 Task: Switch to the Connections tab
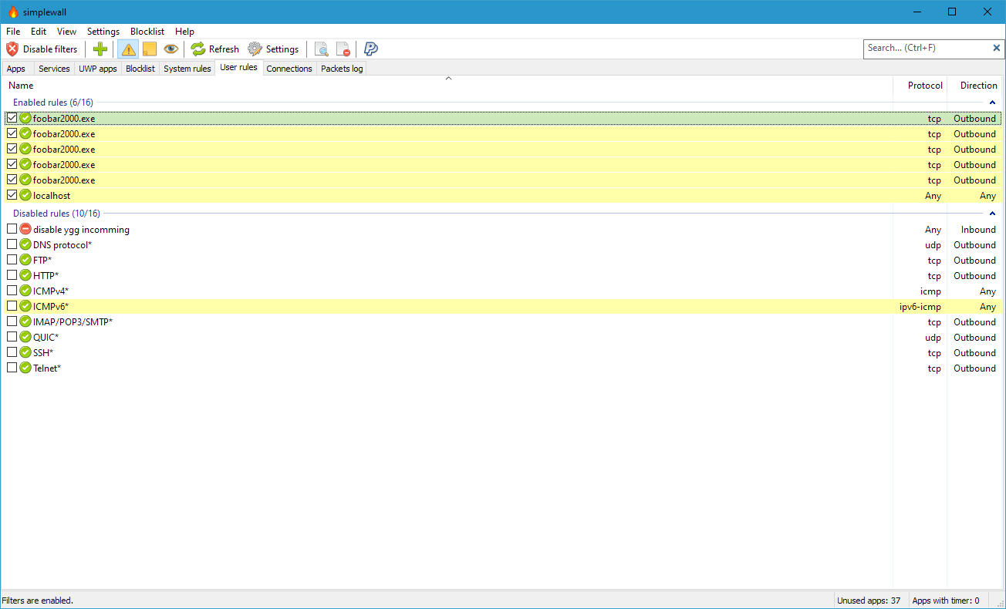point(289,68)
